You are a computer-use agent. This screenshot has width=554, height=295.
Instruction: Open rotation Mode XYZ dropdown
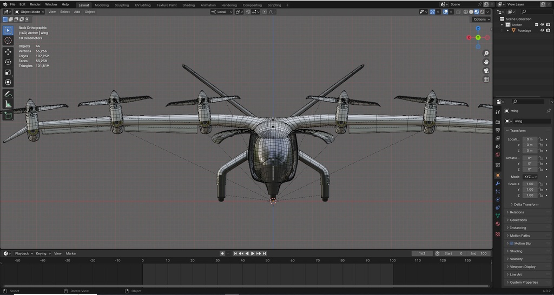530,177
